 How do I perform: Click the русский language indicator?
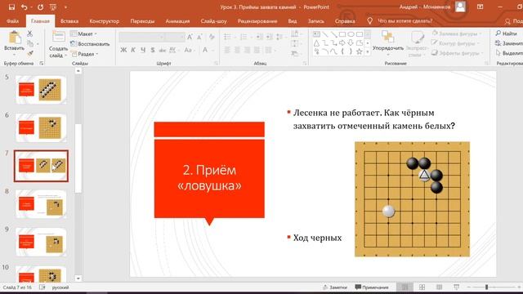[60, 287]
